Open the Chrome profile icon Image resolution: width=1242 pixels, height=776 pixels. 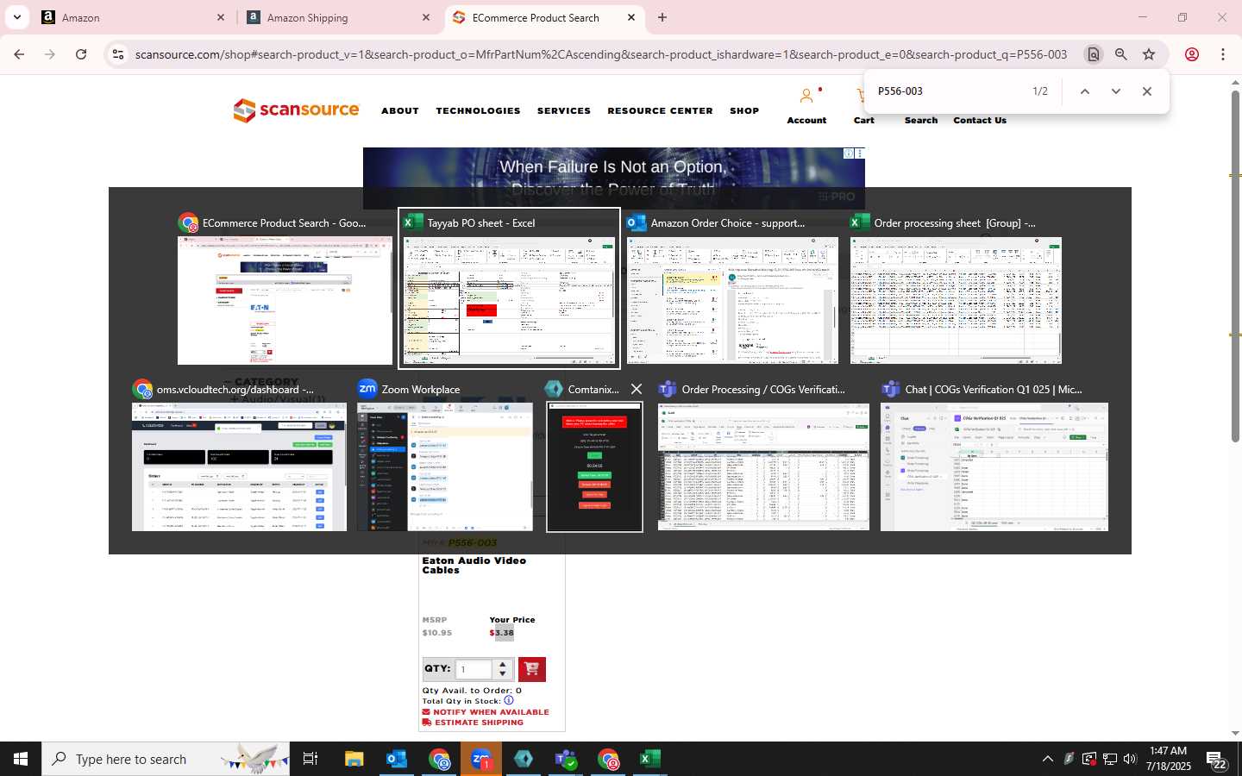tap(1192, 54)
